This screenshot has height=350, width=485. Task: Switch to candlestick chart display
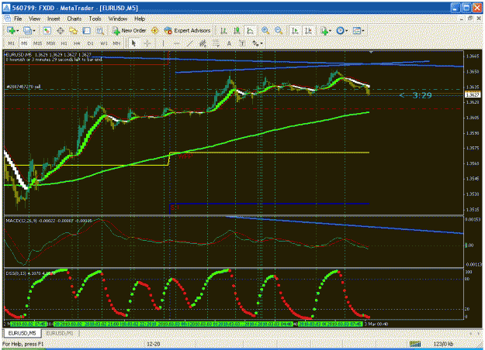pyautogui.click(x=237, y=30)
